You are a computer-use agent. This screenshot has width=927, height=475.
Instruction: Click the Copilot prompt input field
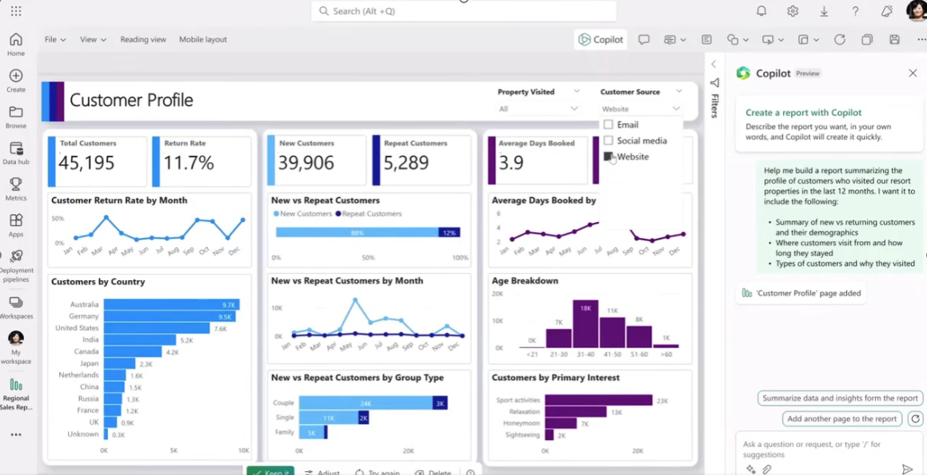point(819,449)
